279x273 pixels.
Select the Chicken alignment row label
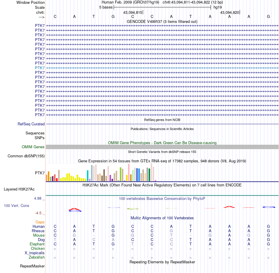[x=38, y=248]
